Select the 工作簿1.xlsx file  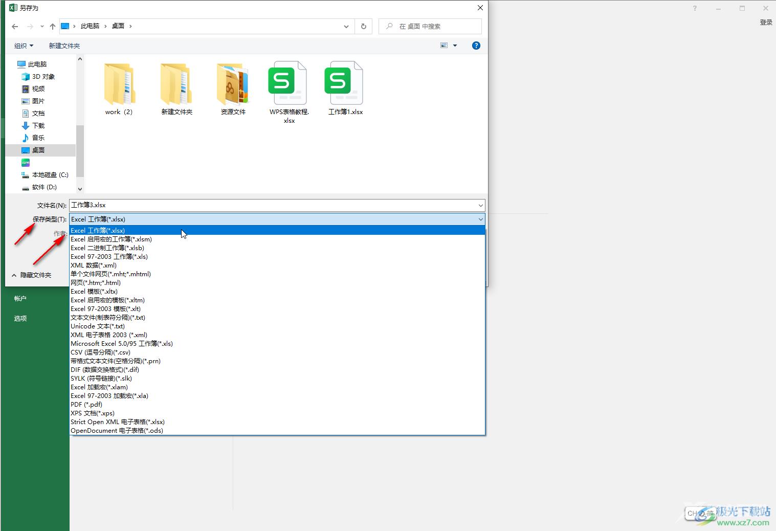click(345, 86)
